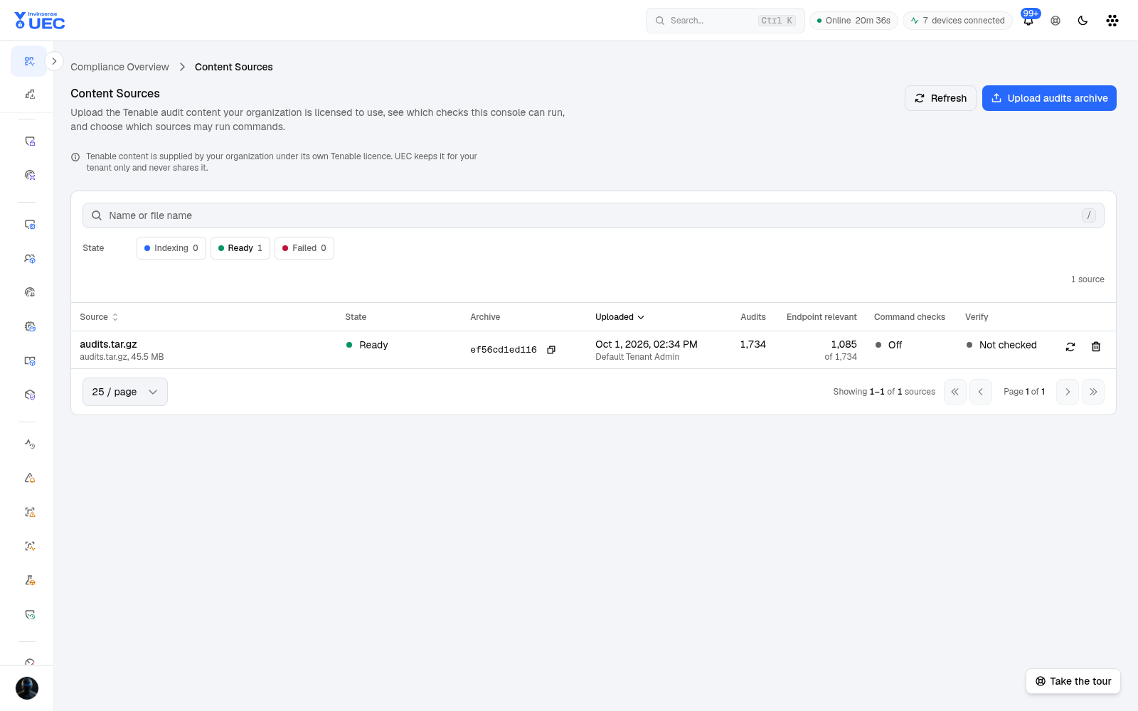Open the scan warning sidebar icon

pos(29,512)
